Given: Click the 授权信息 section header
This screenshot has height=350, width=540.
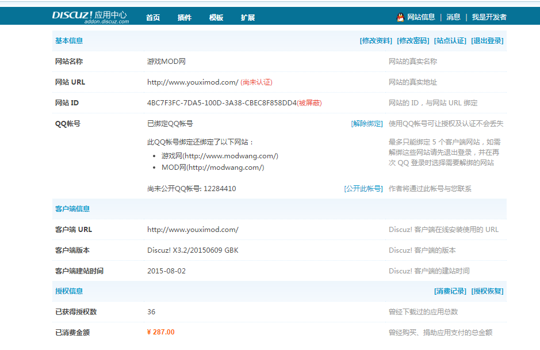Looking at the screenshot, I should (69, 291).
